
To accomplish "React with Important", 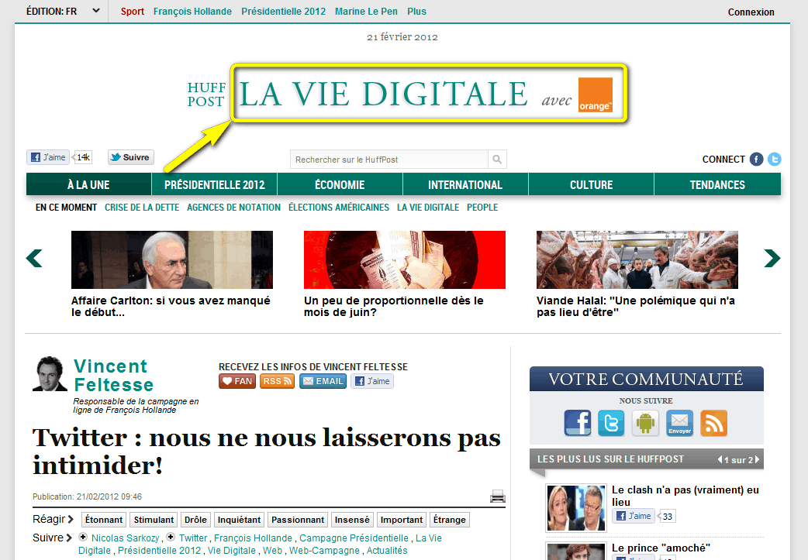I will click(402, 520).
